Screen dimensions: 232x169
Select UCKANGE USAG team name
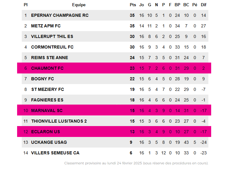[49, 142]
